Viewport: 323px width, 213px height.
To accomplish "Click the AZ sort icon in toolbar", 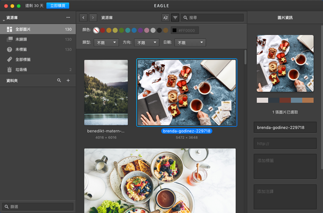I will coord(166,18).
